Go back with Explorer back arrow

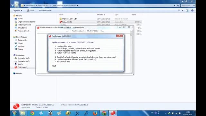tap(13, 5)
